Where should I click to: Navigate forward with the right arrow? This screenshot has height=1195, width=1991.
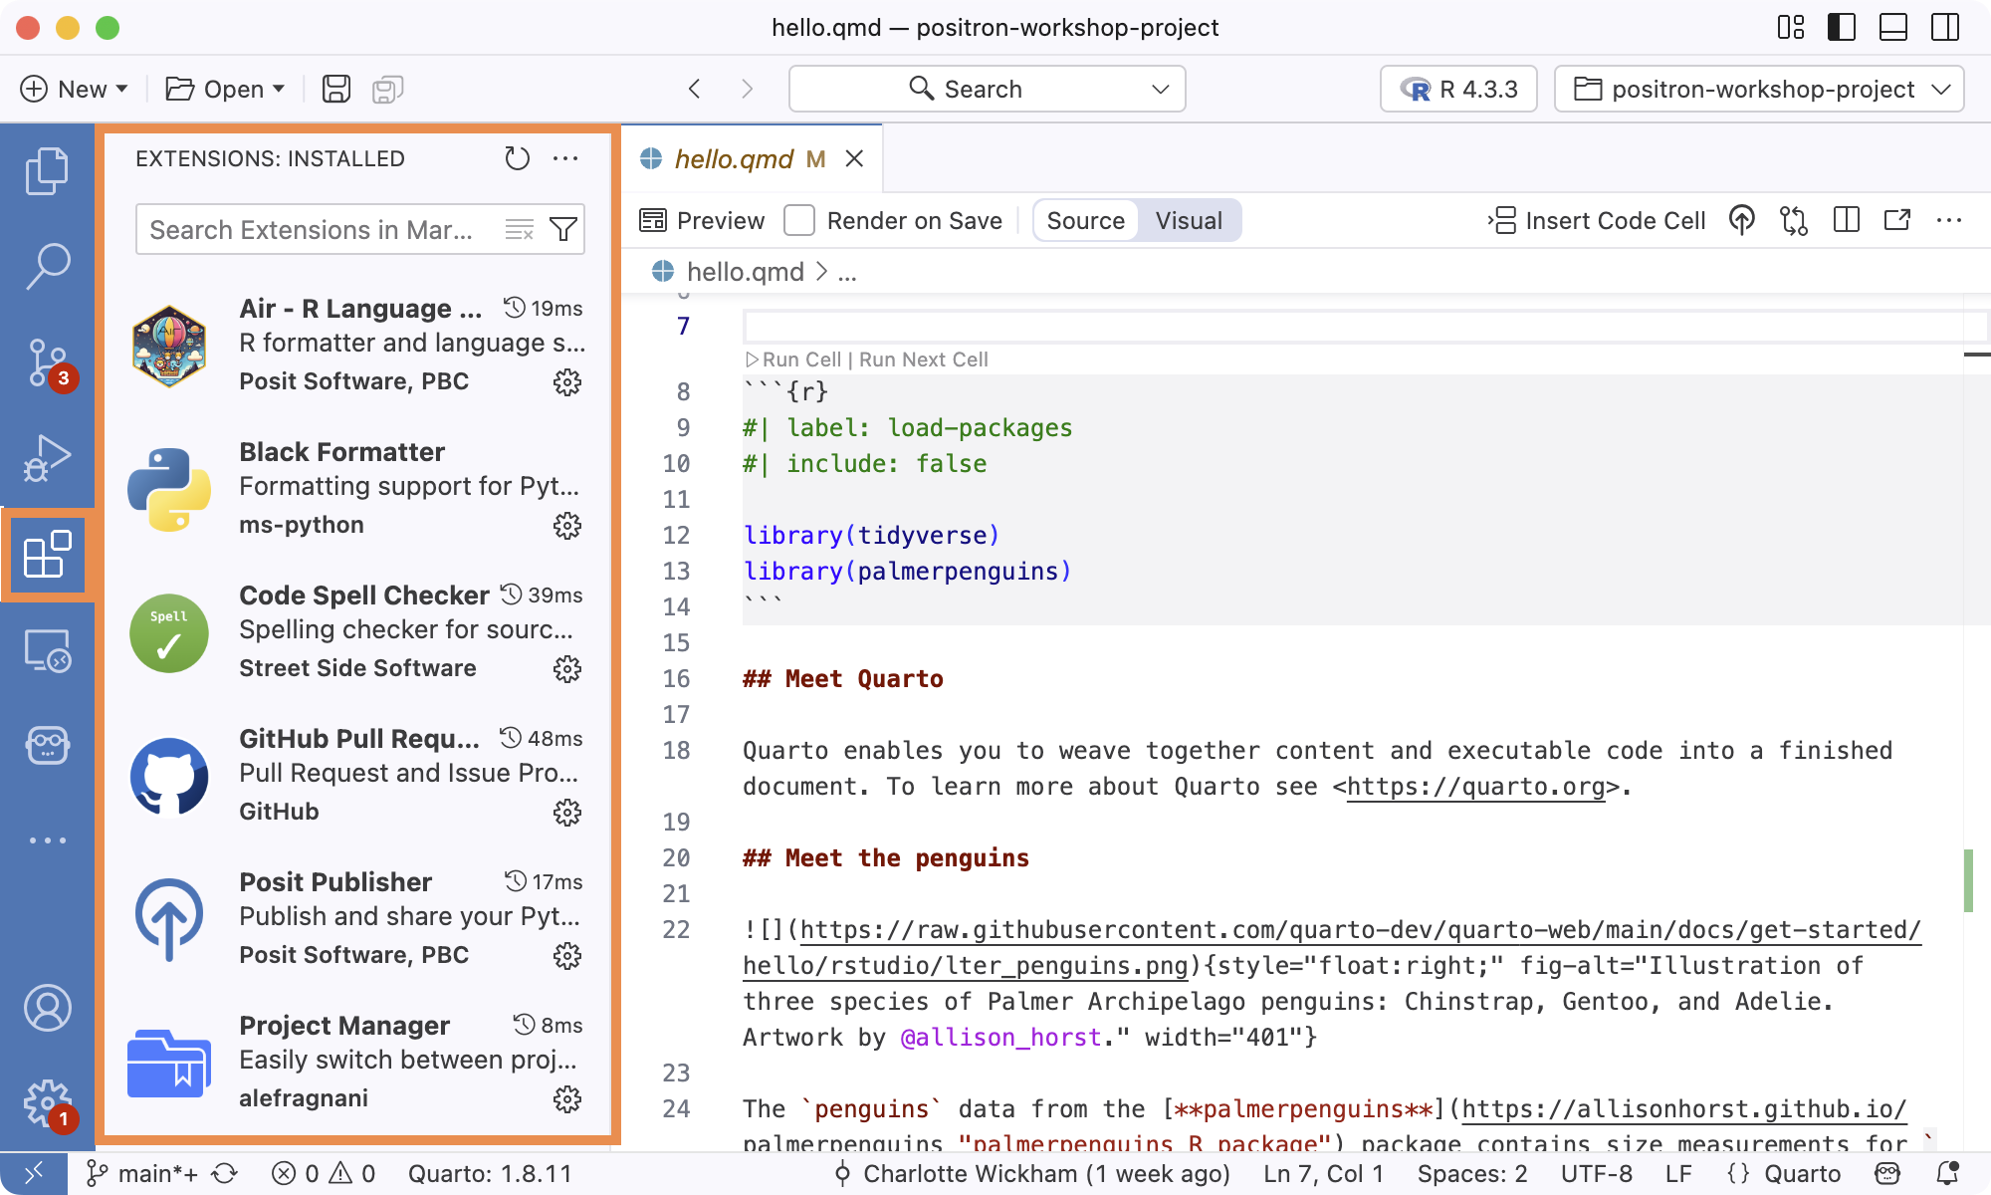[x=747, y=89]
